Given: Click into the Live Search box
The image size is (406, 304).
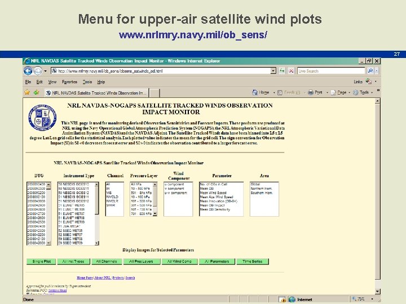Looking at the screenshot, I should tap(331, 71).
